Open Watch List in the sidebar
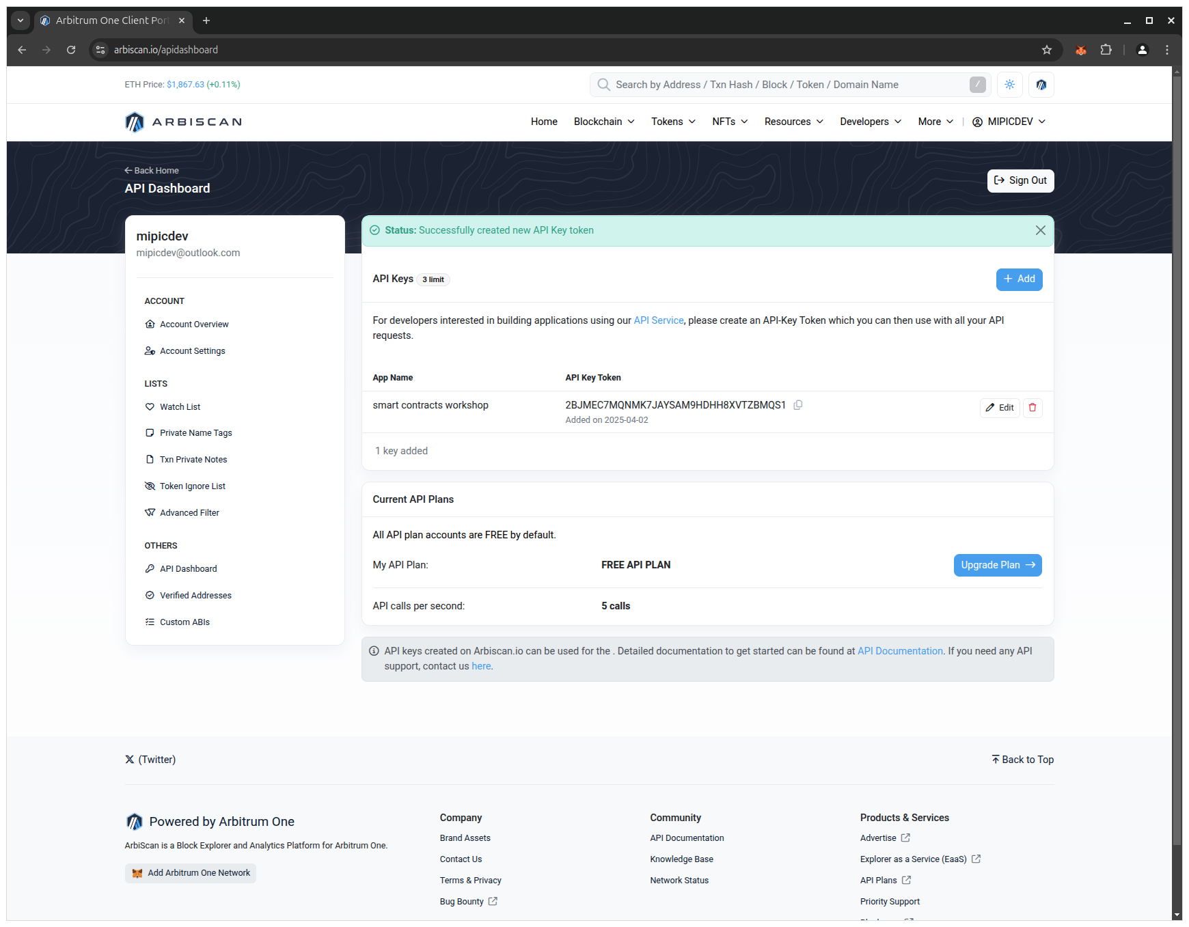 tap(180, 407)
